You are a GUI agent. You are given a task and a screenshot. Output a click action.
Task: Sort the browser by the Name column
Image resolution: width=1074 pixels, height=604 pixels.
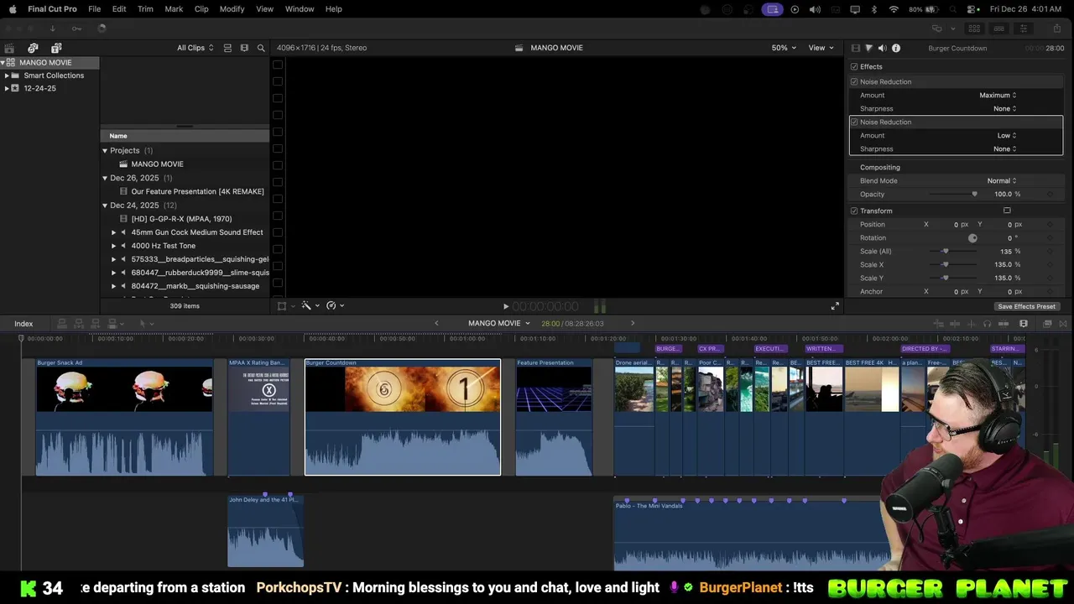[185, 136]
